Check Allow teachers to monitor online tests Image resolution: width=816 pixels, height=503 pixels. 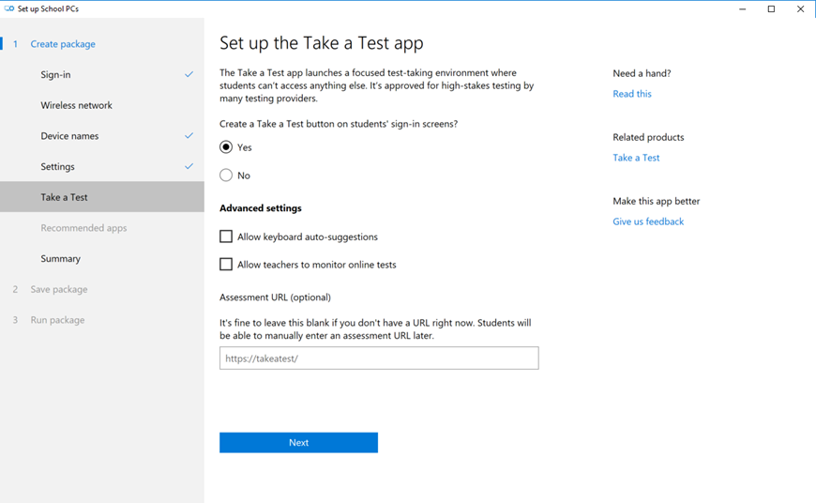coord(226,265)
